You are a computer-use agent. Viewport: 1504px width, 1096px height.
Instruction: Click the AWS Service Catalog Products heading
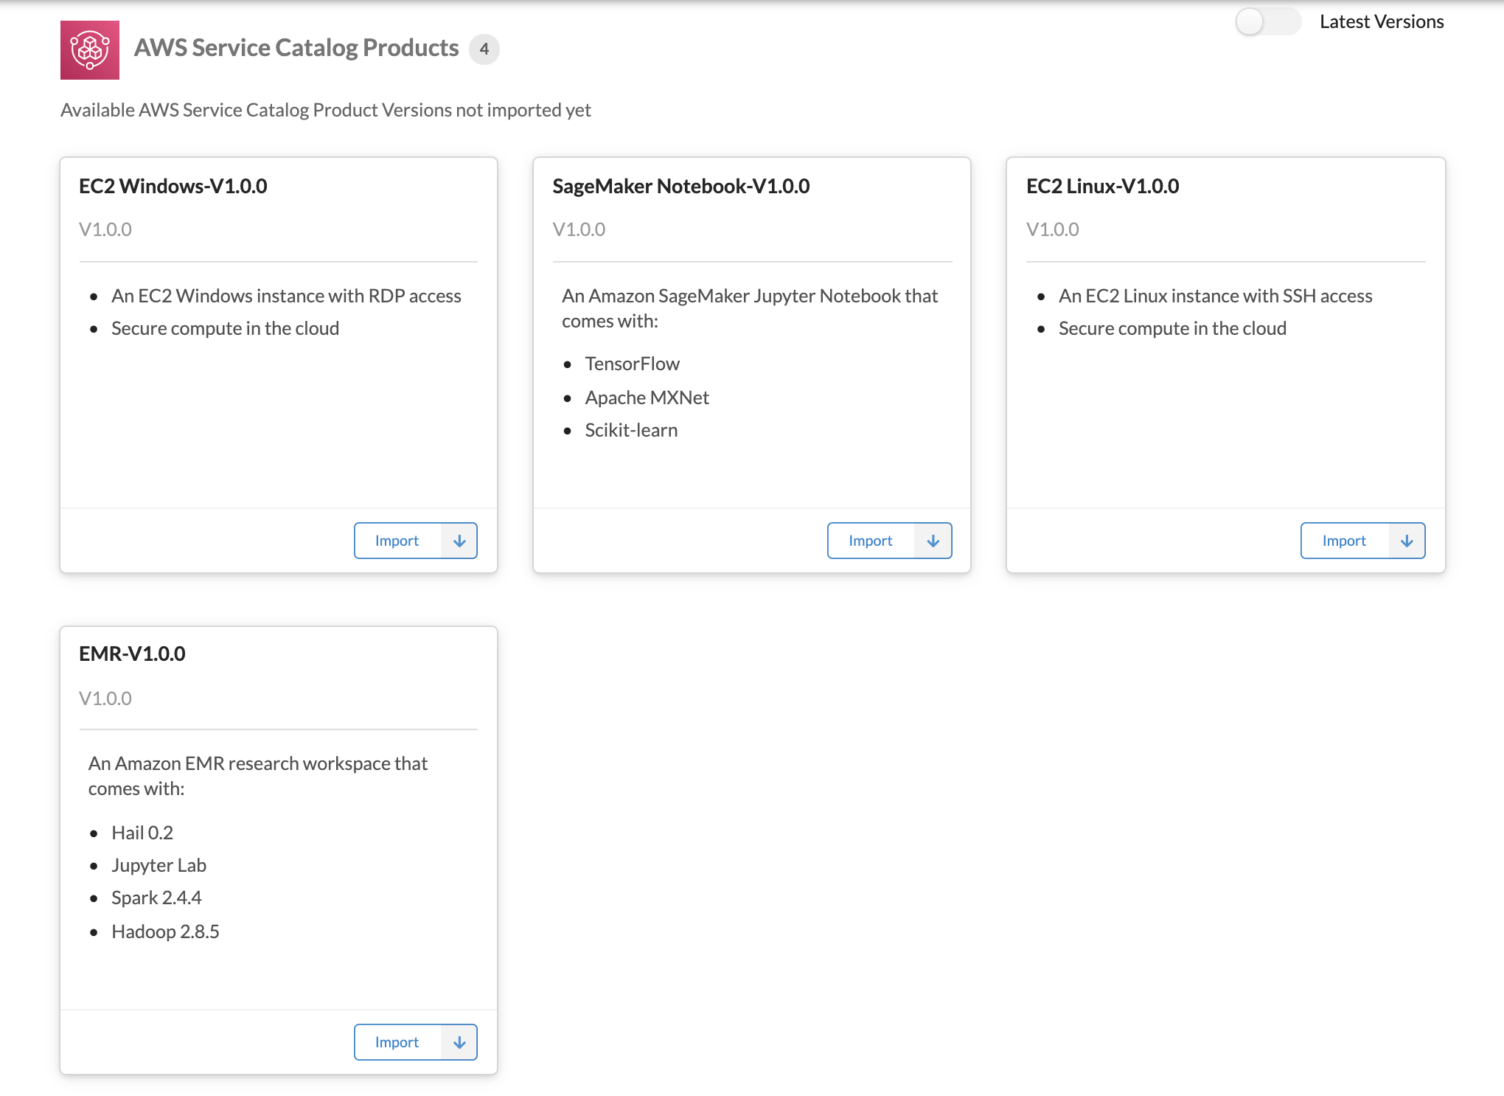tap(296, 48)
